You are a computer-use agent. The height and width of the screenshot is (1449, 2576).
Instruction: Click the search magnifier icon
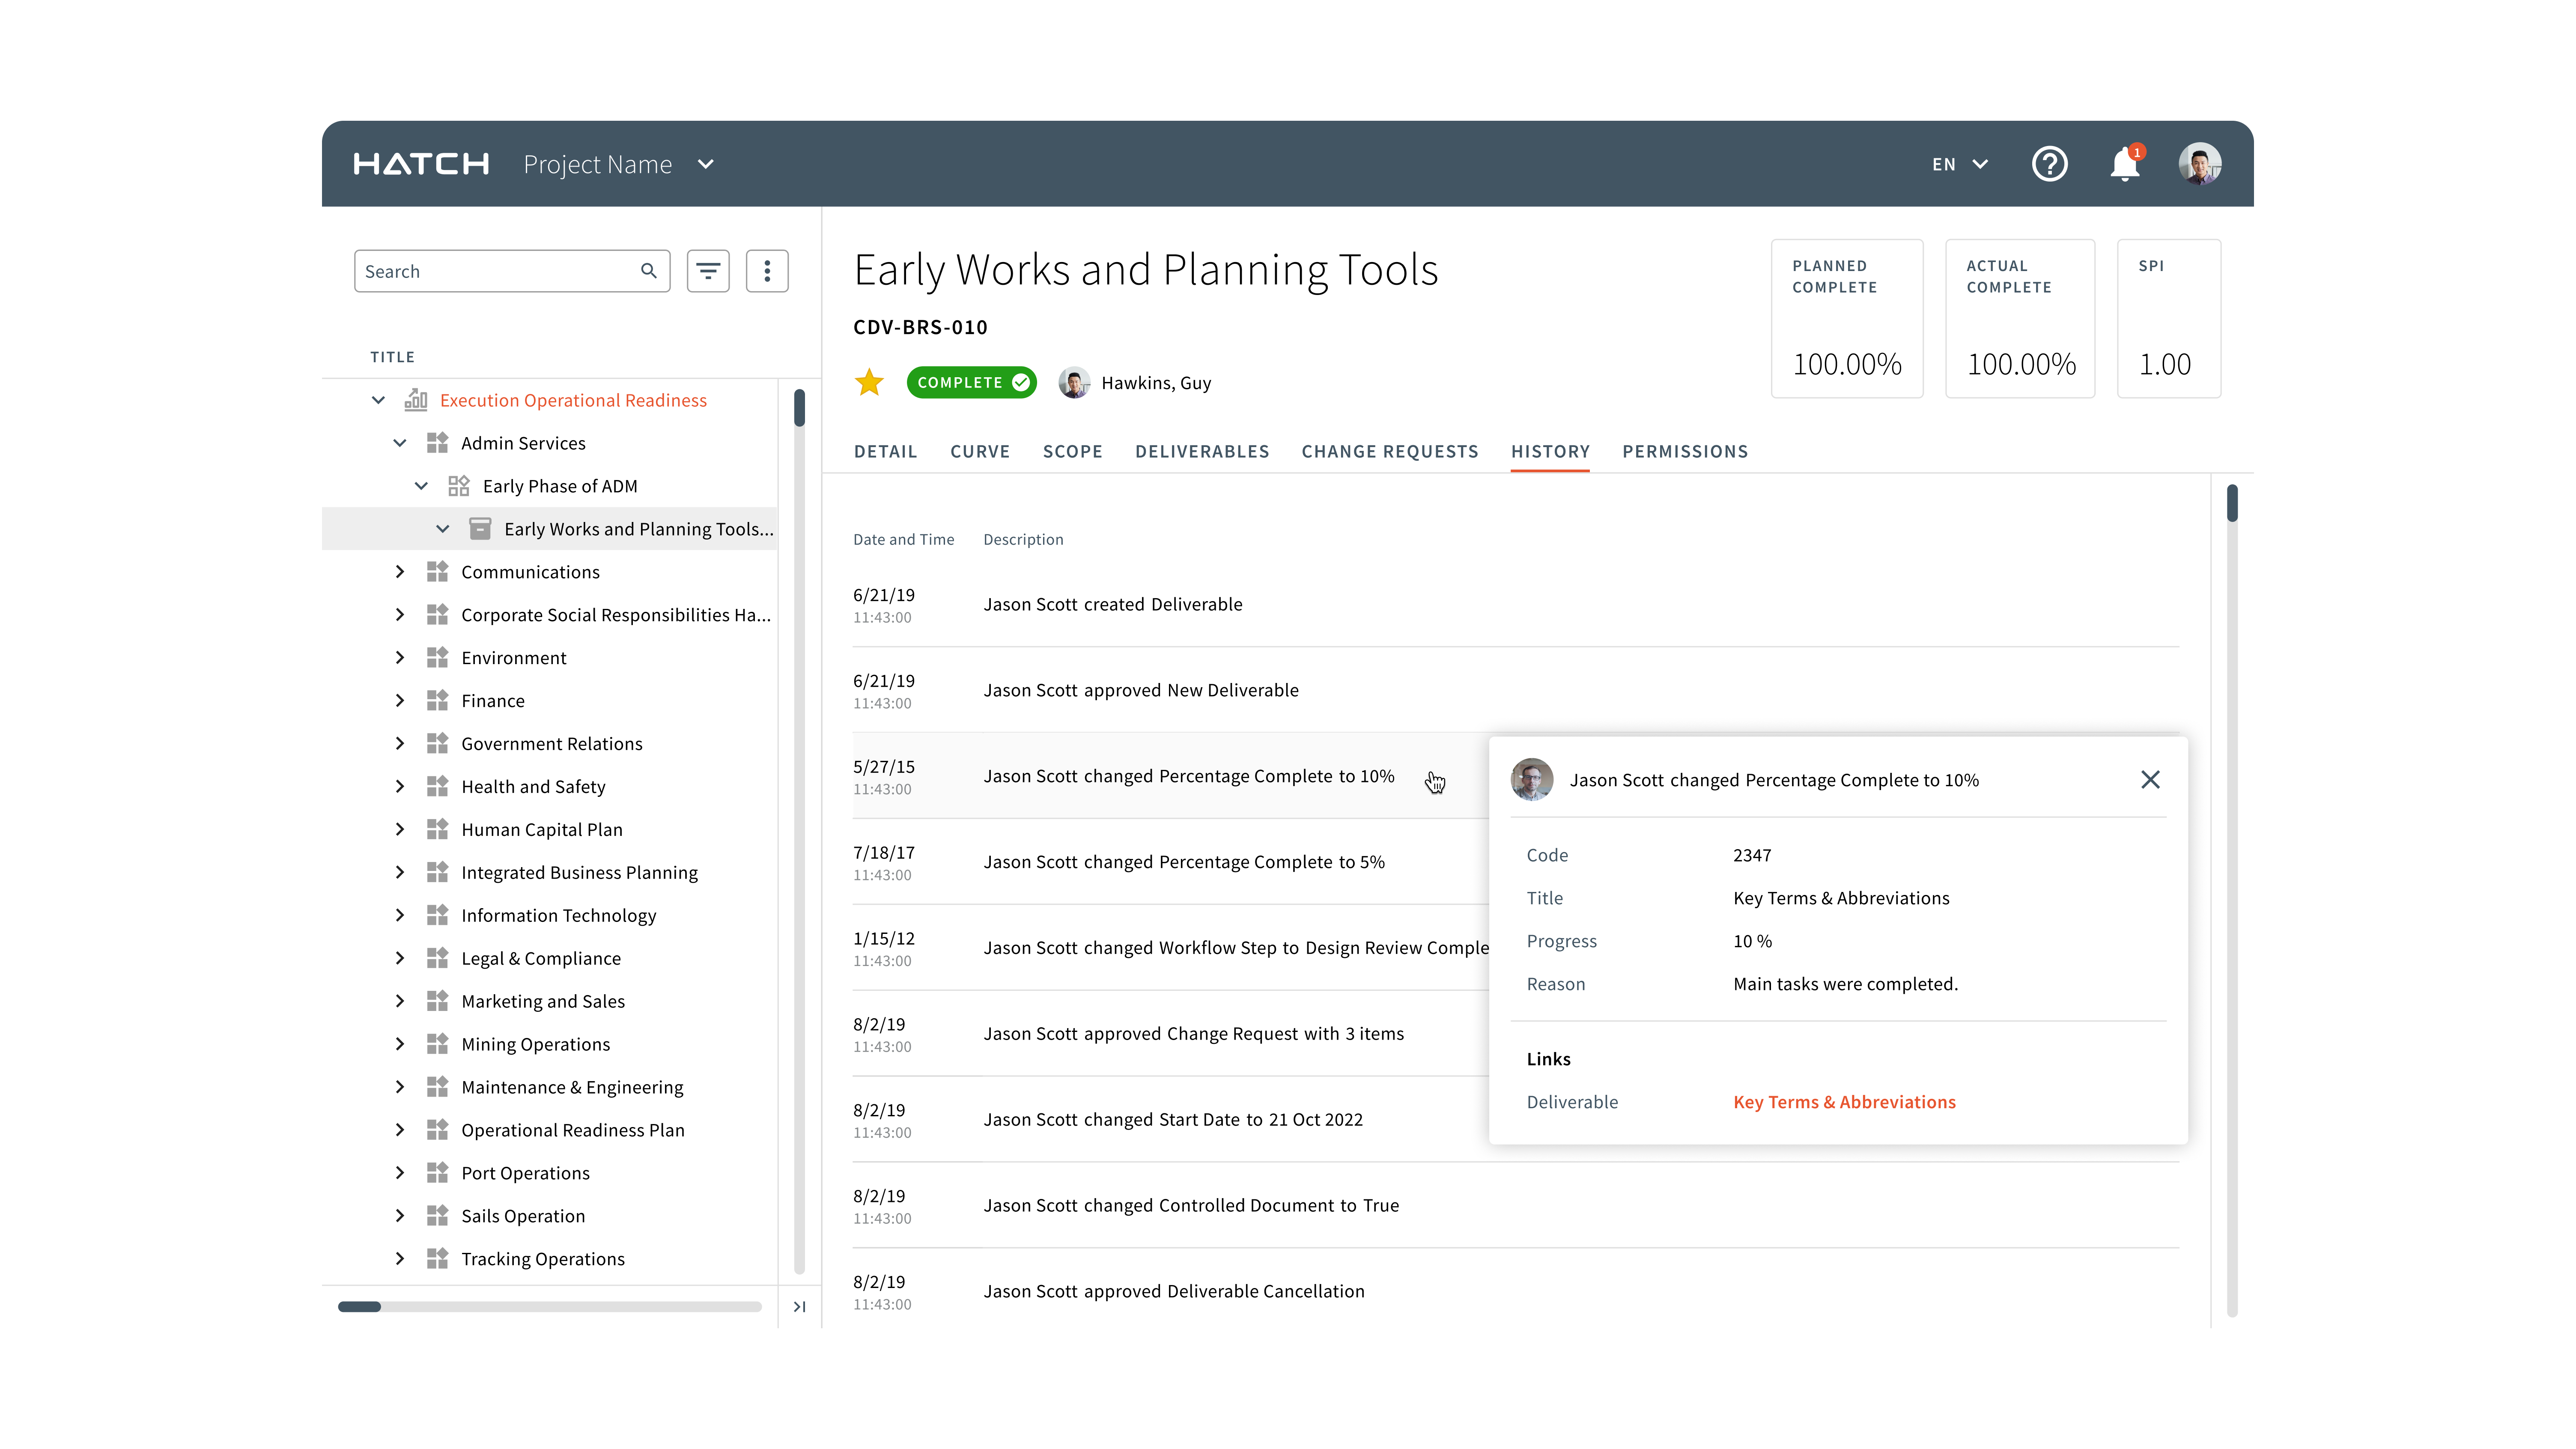click(x=649, y=271)
